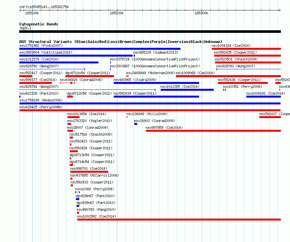
Task: Select esv2469949 (McKernan2009) label
Action: [151, 73]
